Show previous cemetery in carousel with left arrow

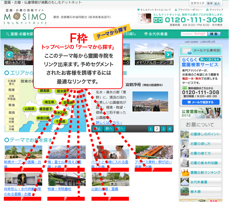pos(9,55)
